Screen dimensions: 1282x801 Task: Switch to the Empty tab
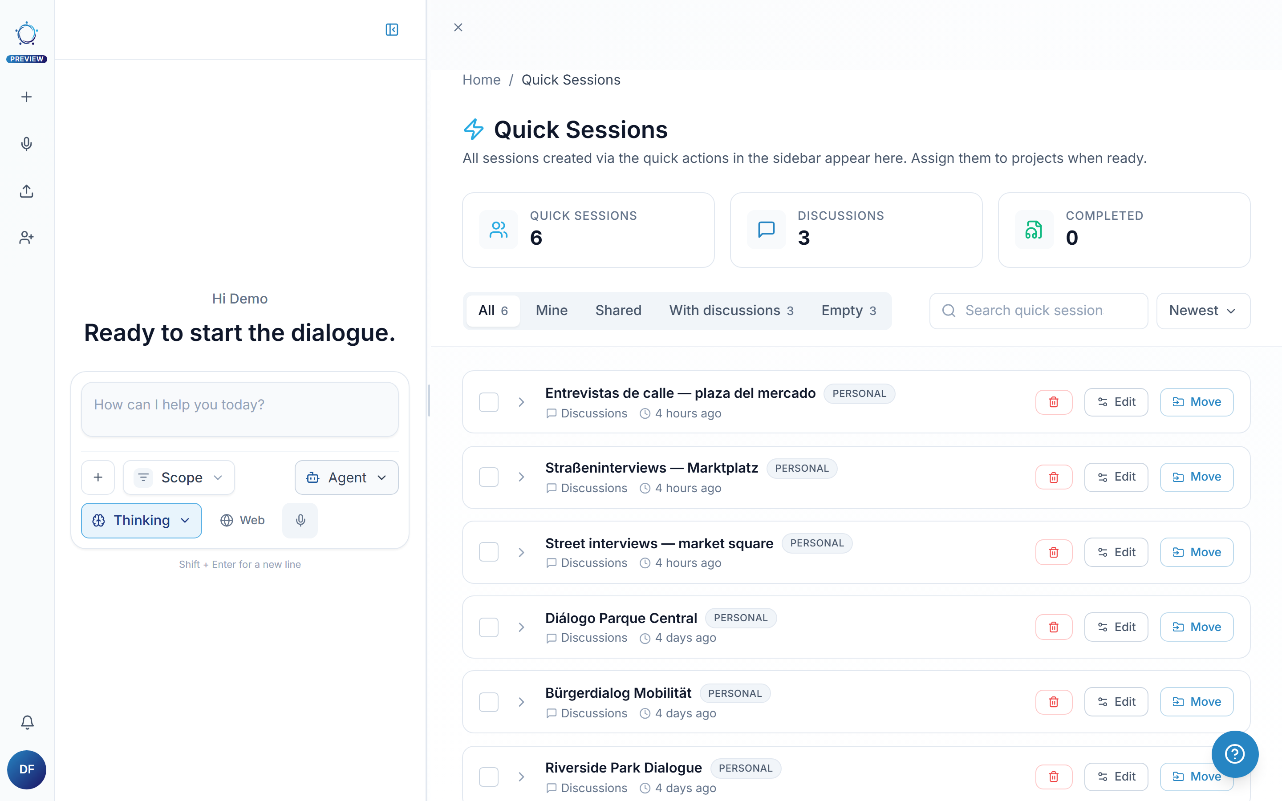849,311
